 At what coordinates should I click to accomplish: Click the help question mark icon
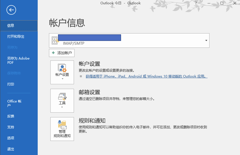click(196, 3)
